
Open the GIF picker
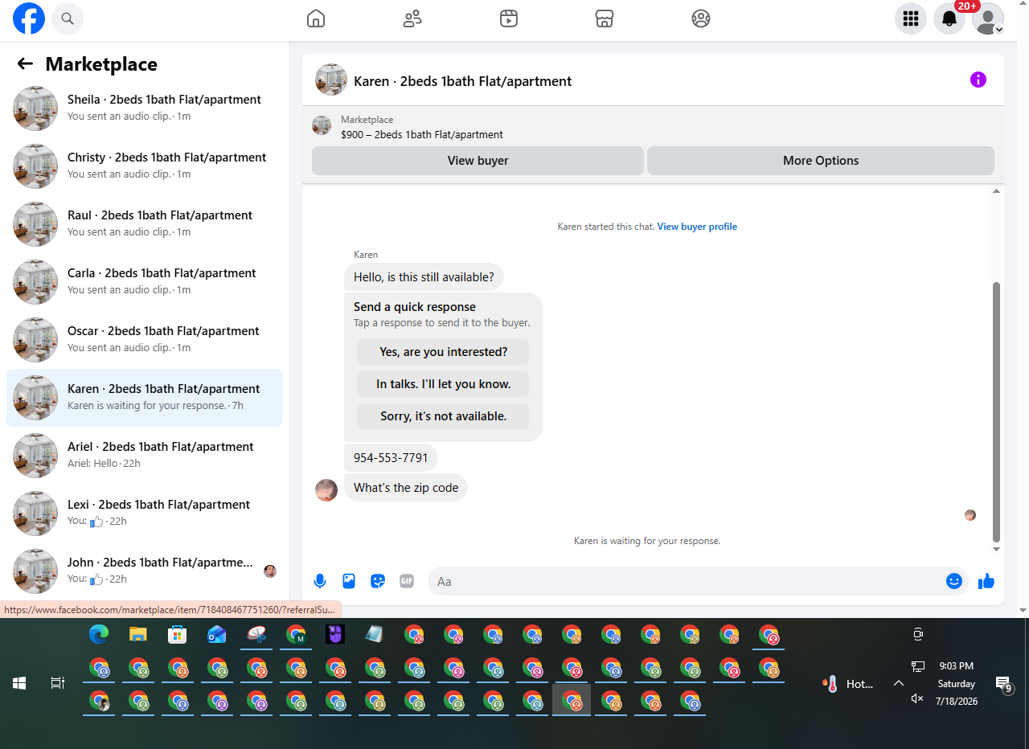407,581
